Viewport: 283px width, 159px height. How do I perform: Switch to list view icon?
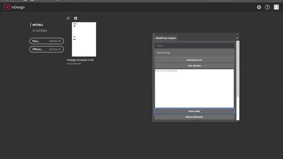(x=68, y=18)
